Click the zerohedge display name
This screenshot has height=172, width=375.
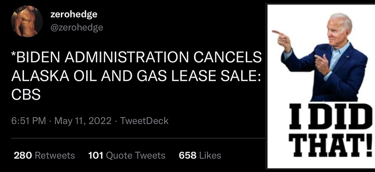pos(74,14)
